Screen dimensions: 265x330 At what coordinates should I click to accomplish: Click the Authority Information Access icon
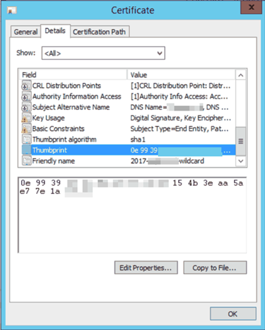click(26, 96)
